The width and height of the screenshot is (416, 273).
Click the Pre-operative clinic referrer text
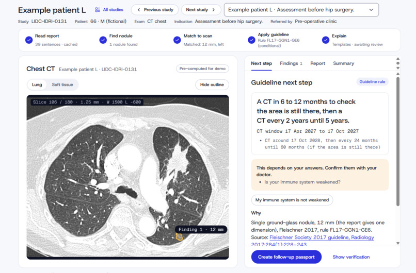pyautogui.click(x=316, y=21)
